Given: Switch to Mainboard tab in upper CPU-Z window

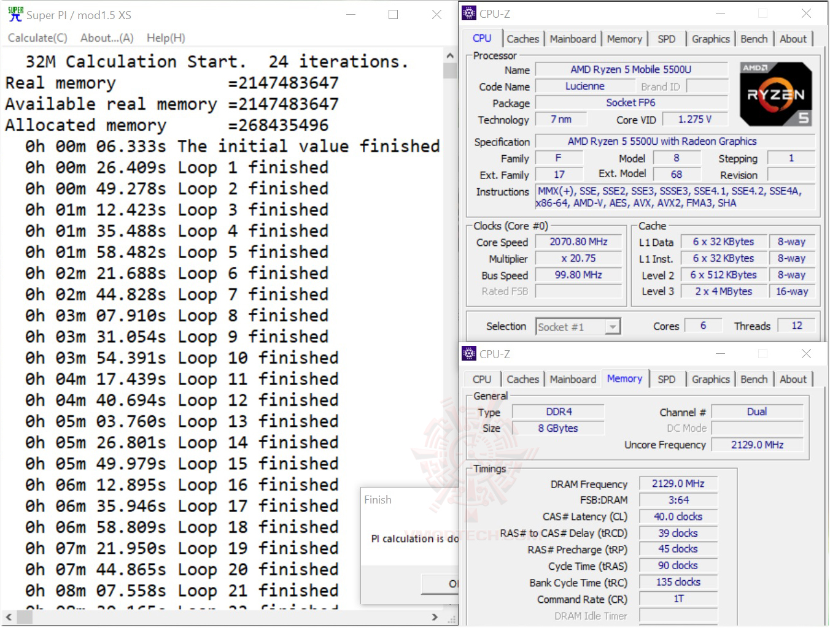Looking at the screenshot, I should pos(573,39).
